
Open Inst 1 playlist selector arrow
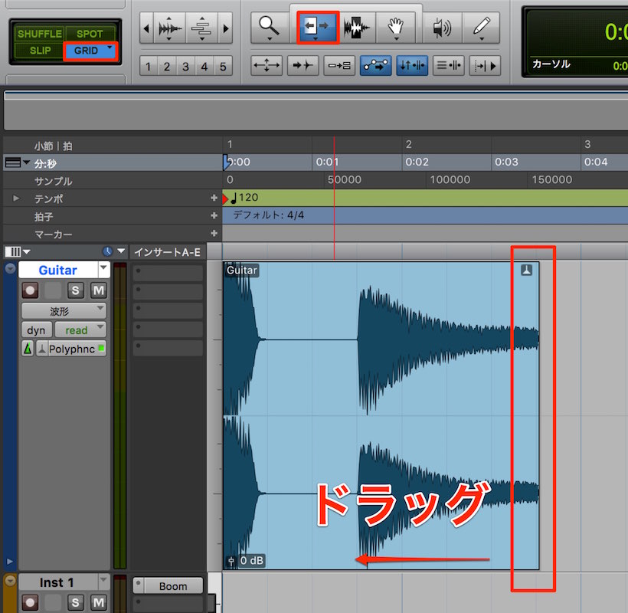(x=103, y=580)
